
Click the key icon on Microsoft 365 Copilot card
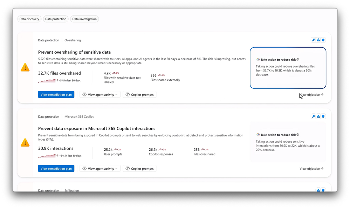coord(314,116)
